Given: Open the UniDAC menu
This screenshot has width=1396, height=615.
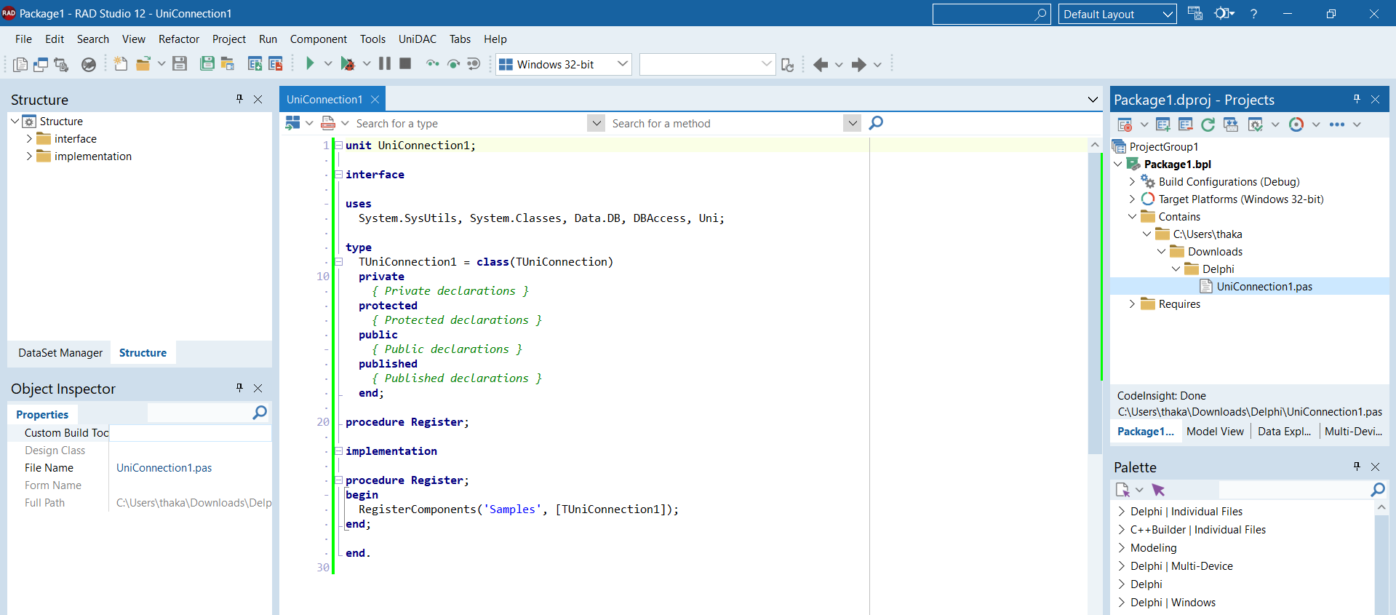Looking at the screenshot, I should [x=418, y=39].
